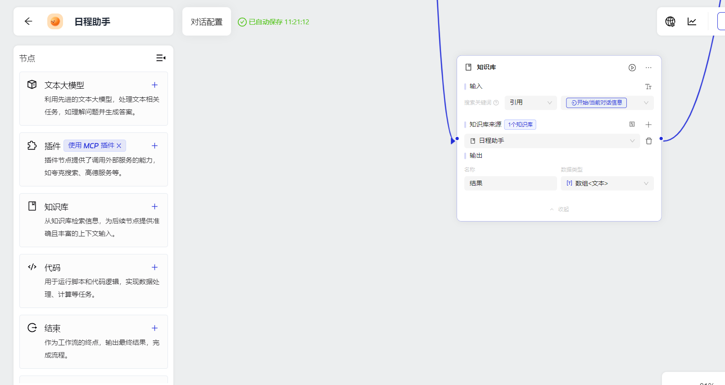
Task: Click the help icon next to 搜索关键词
Action: [x=496, y=103]
